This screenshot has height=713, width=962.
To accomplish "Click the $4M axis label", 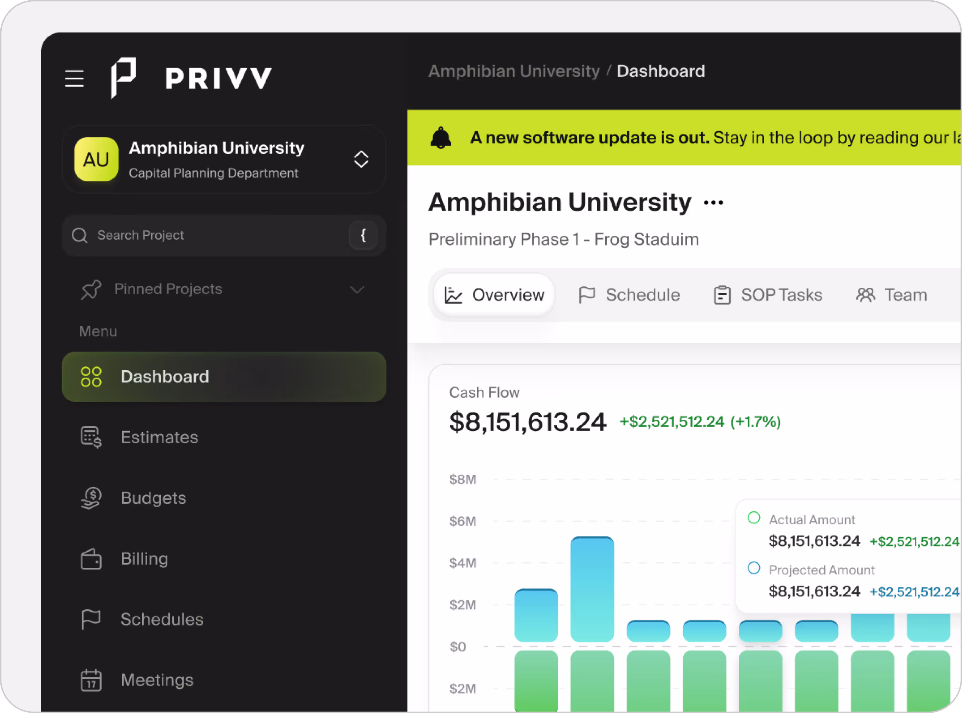I will click(x=462, y=563).
